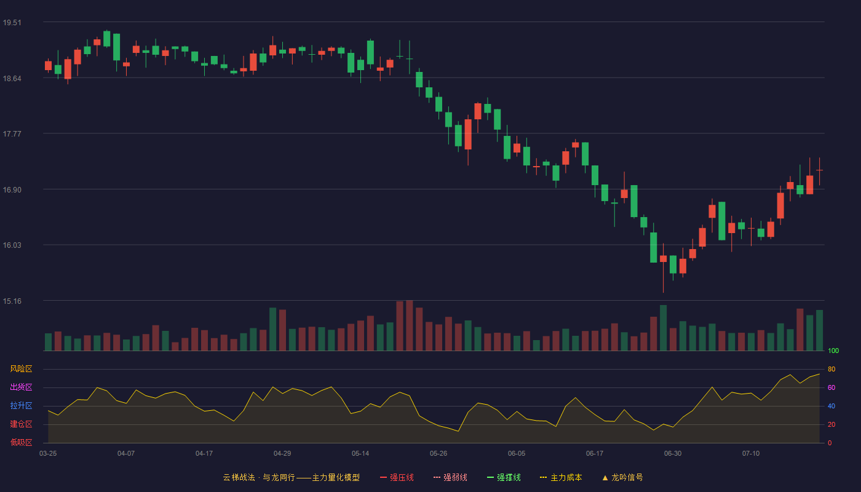Click the 建仓区 zone label

21,424
